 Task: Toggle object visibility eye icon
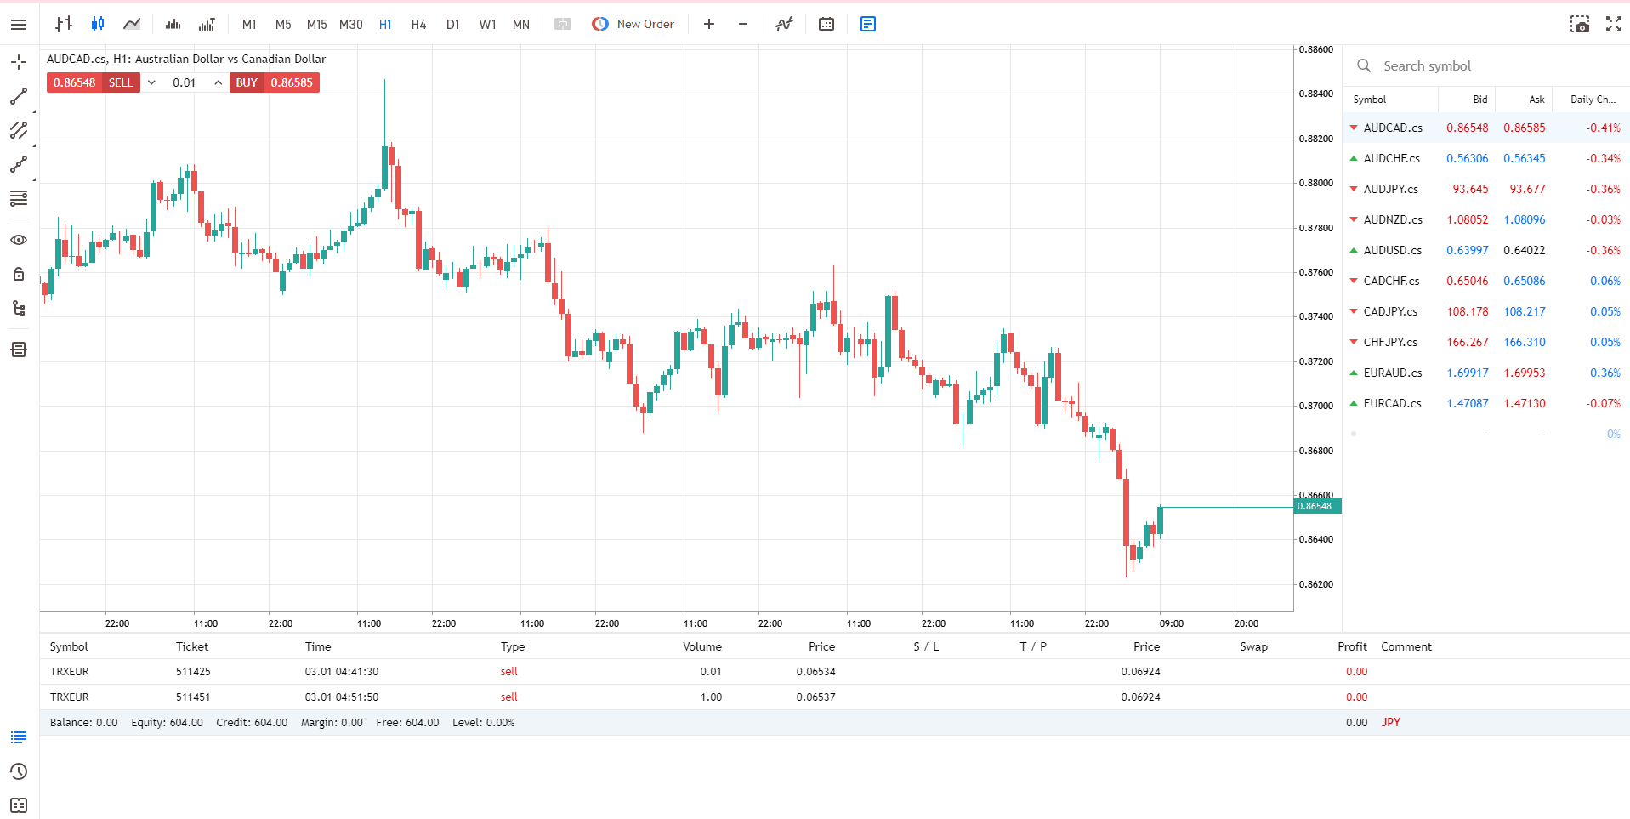click(19, 240)
